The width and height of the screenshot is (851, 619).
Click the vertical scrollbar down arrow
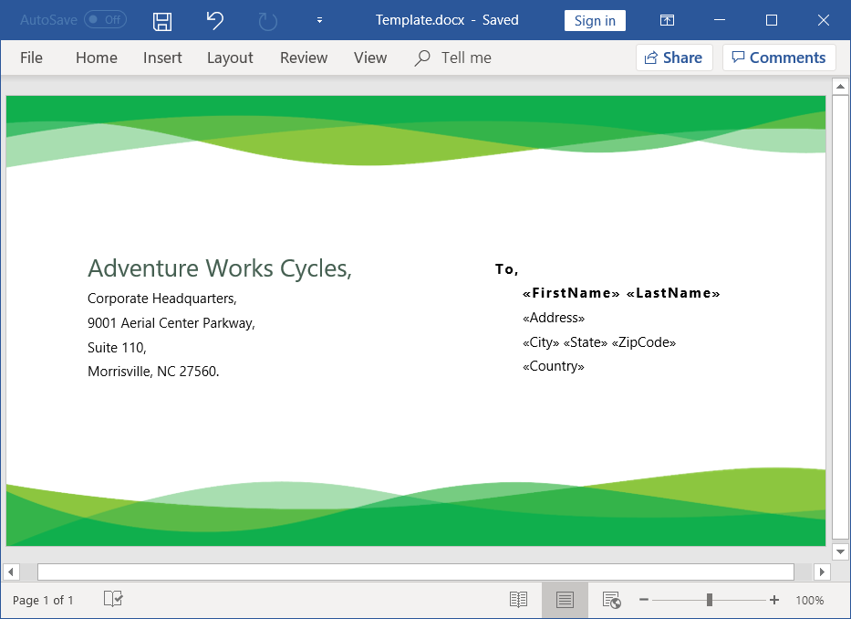pos(840,551)
